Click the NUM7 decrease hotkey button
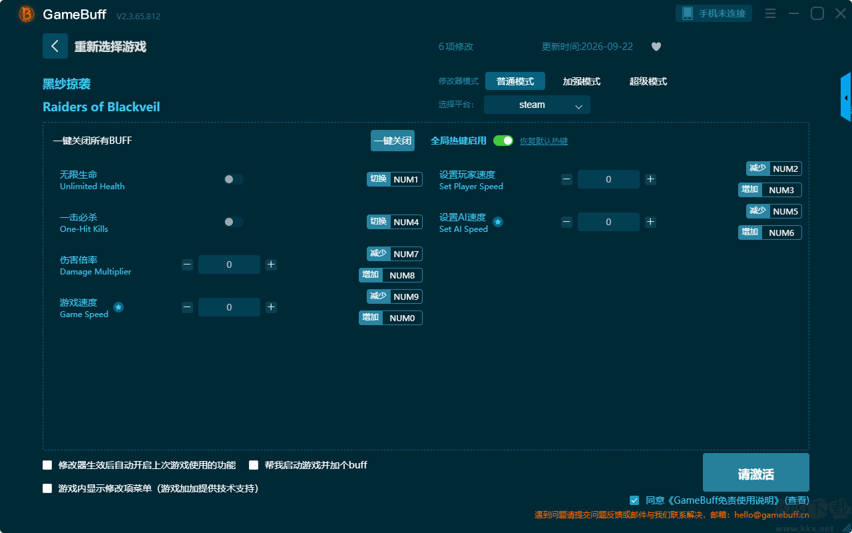This screenshot has height=533, width=852. tap(395, 254)
